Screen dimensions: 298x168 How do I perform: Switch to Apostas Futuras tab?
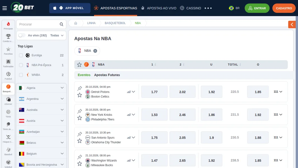coord(107,75)
